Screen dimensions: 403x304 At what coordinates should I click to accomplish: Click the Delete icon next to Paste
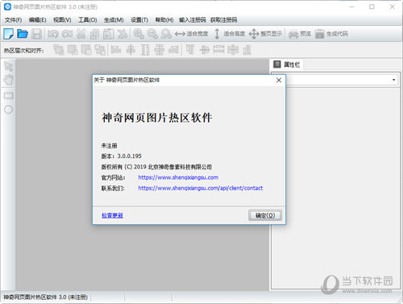(x=123, y=34)
